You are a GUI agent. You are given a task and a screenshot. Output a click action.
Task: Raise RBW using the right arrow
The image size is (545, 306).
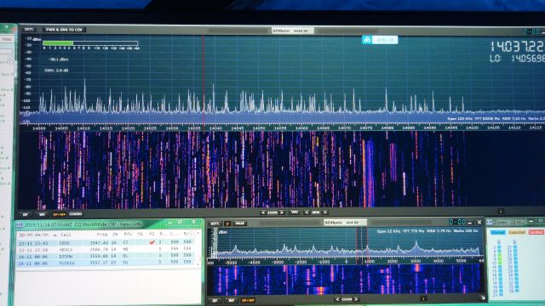tap(325, 212)
